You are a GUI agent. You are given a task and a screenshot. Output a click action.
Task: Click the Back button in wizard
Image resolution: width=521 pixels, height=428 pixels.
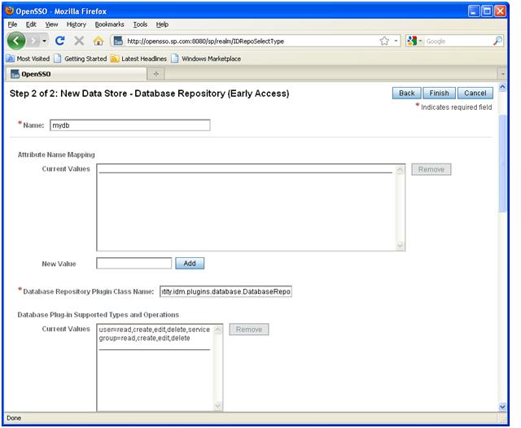point(407,94)
